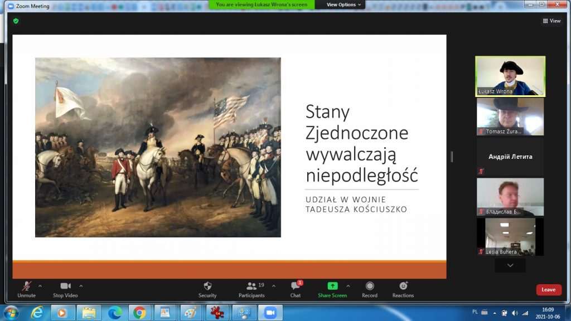571x321 pixels.
Task: Open the Chat panel
Action: (296, 289)
